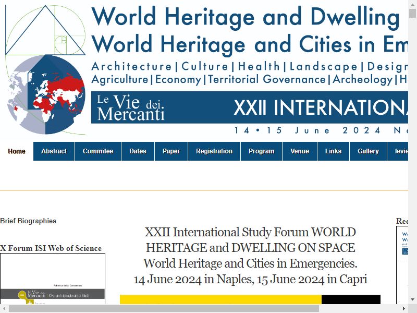The image size is (417, 313).
Task: Open the Registration menu tab
Action: coord(214,151)
